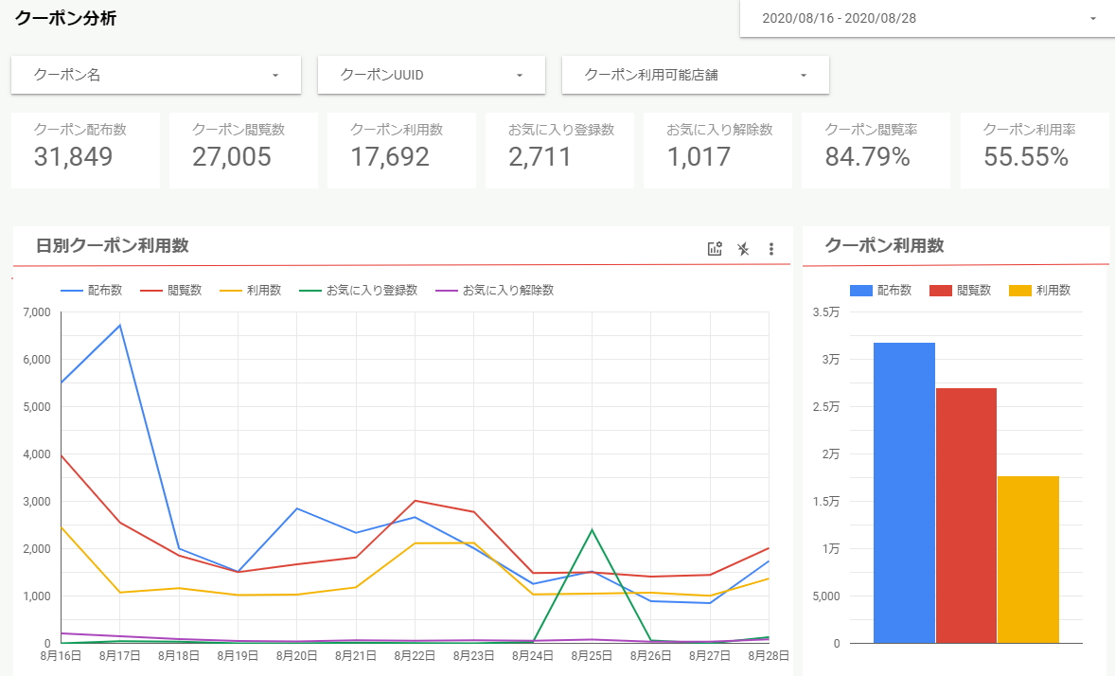Click the arrow on the クーポンUUID filter
Viewport: 1115px width, 676px height.
[519, 76]
